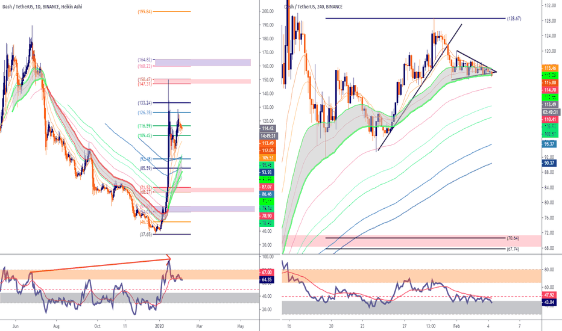Select the (126.35) level label
Image resolution: width=562 pixels, height=331 pixels.
point(145,113)
